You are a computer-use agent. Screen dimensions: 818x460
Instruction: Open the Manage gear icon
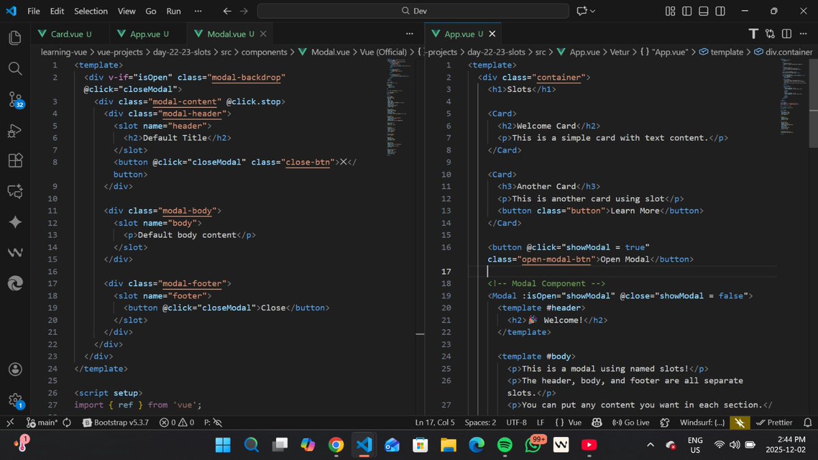click(x=14, y=400)
